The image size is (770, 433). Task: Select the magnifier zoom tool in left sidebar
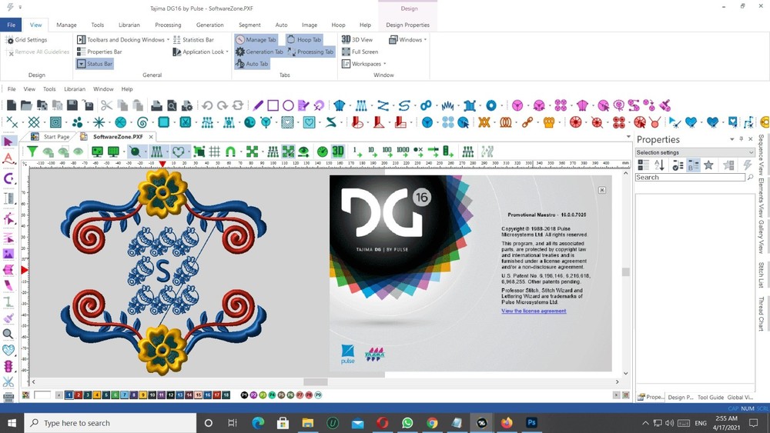pyautogui.click(x=8, y=334)
